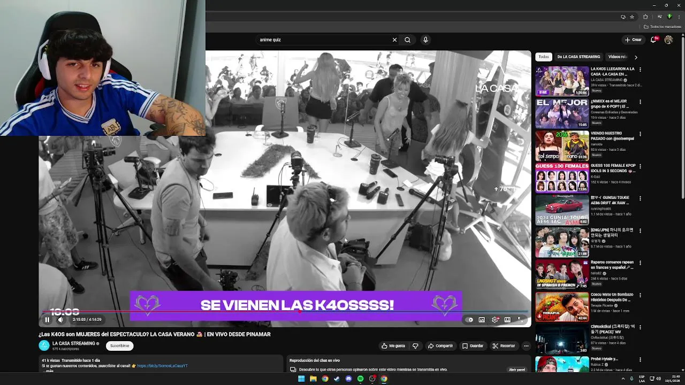685x385 pixels.
Task: Open the account avatar menu
Action: 668,40
